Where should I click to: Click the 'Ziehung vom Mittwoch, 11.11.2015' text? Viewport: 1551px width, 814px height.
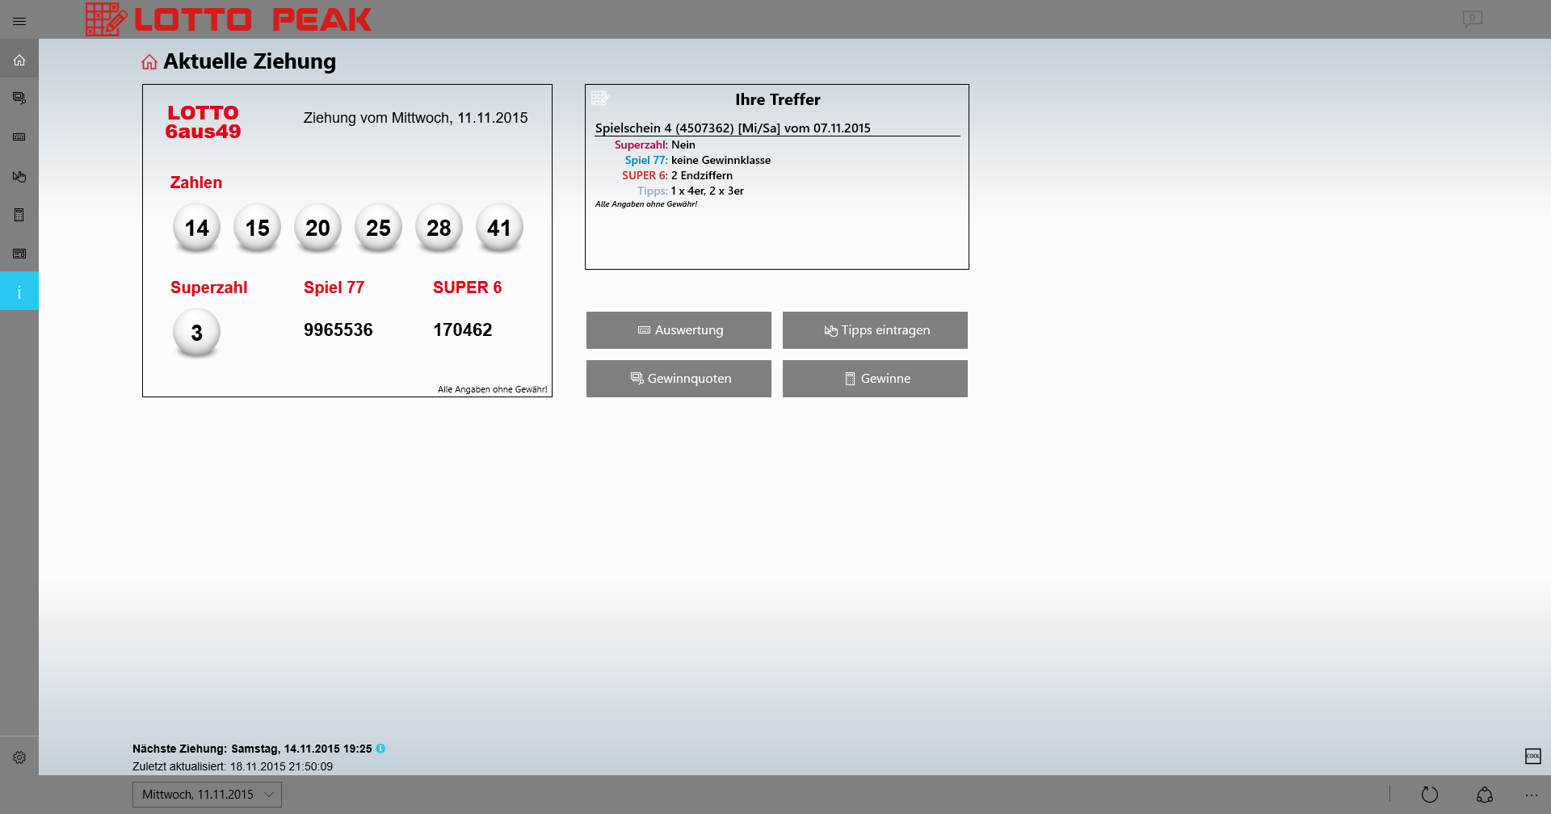tap(415, 118)
